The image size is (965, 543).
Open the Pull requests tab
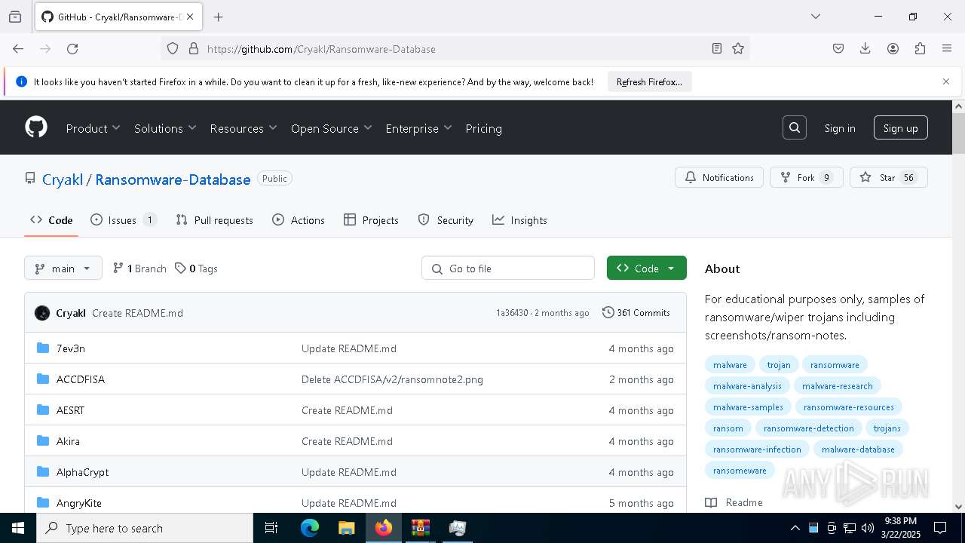pyautogui.click(x=214, y=220)
